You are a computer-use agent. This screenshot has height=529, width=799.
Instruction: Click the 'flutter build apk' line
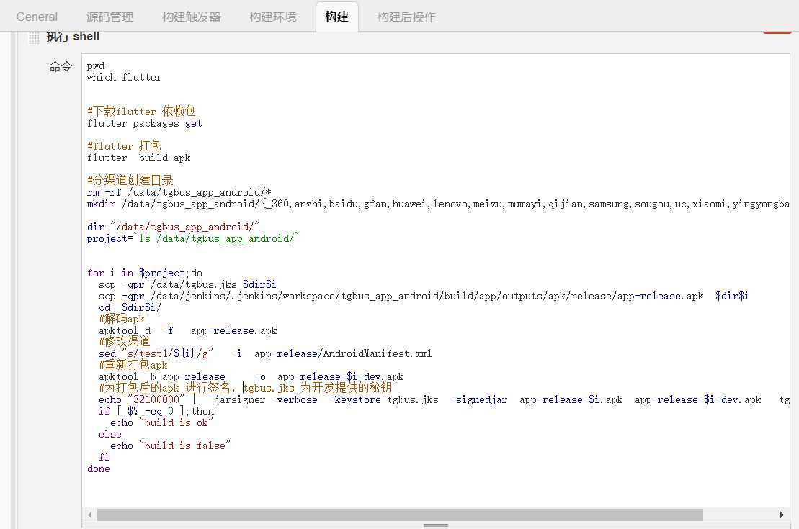tap(138, 158)
